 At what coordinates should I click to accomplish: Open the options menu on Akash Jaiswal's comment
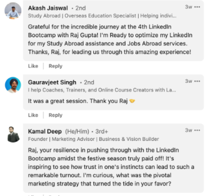(198, 7)
